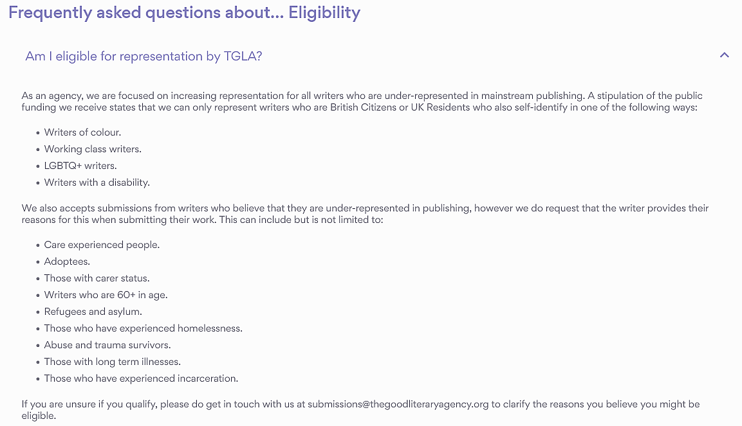The width and height of the screenshot is (742, 426).
Task: Click 'Those with long term illnesses' entry
Action: point(112,362)
